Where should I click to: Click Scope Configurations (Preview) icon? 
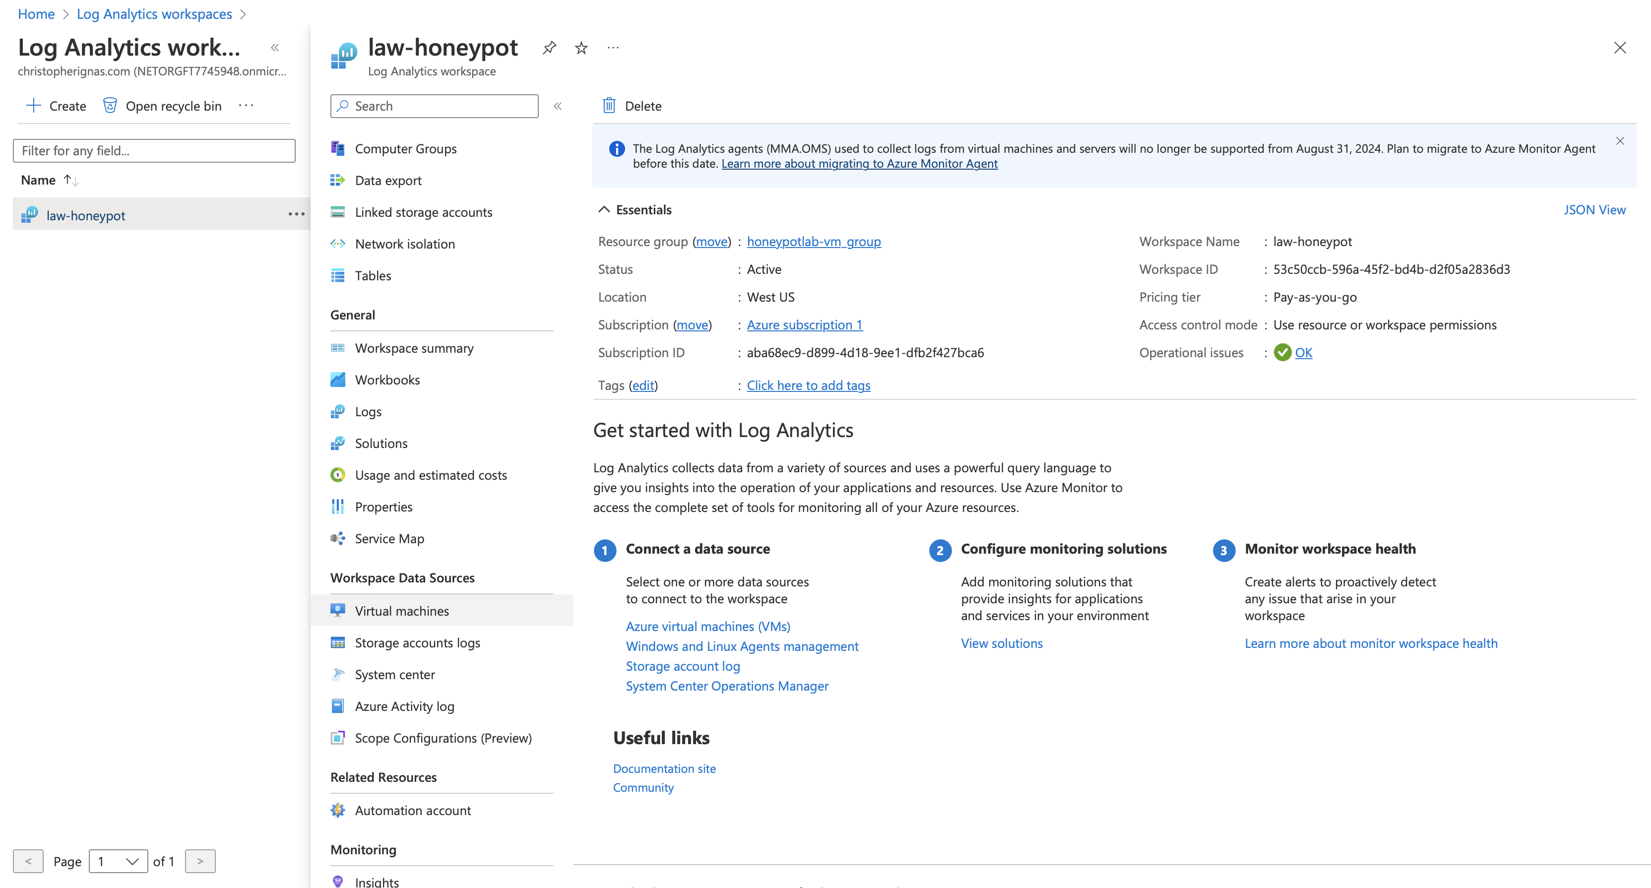[x=338, y=738]
